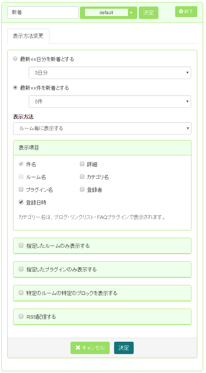
Task: Uncheck the 登録日時 checkbox
Action: tap(21, 202)
